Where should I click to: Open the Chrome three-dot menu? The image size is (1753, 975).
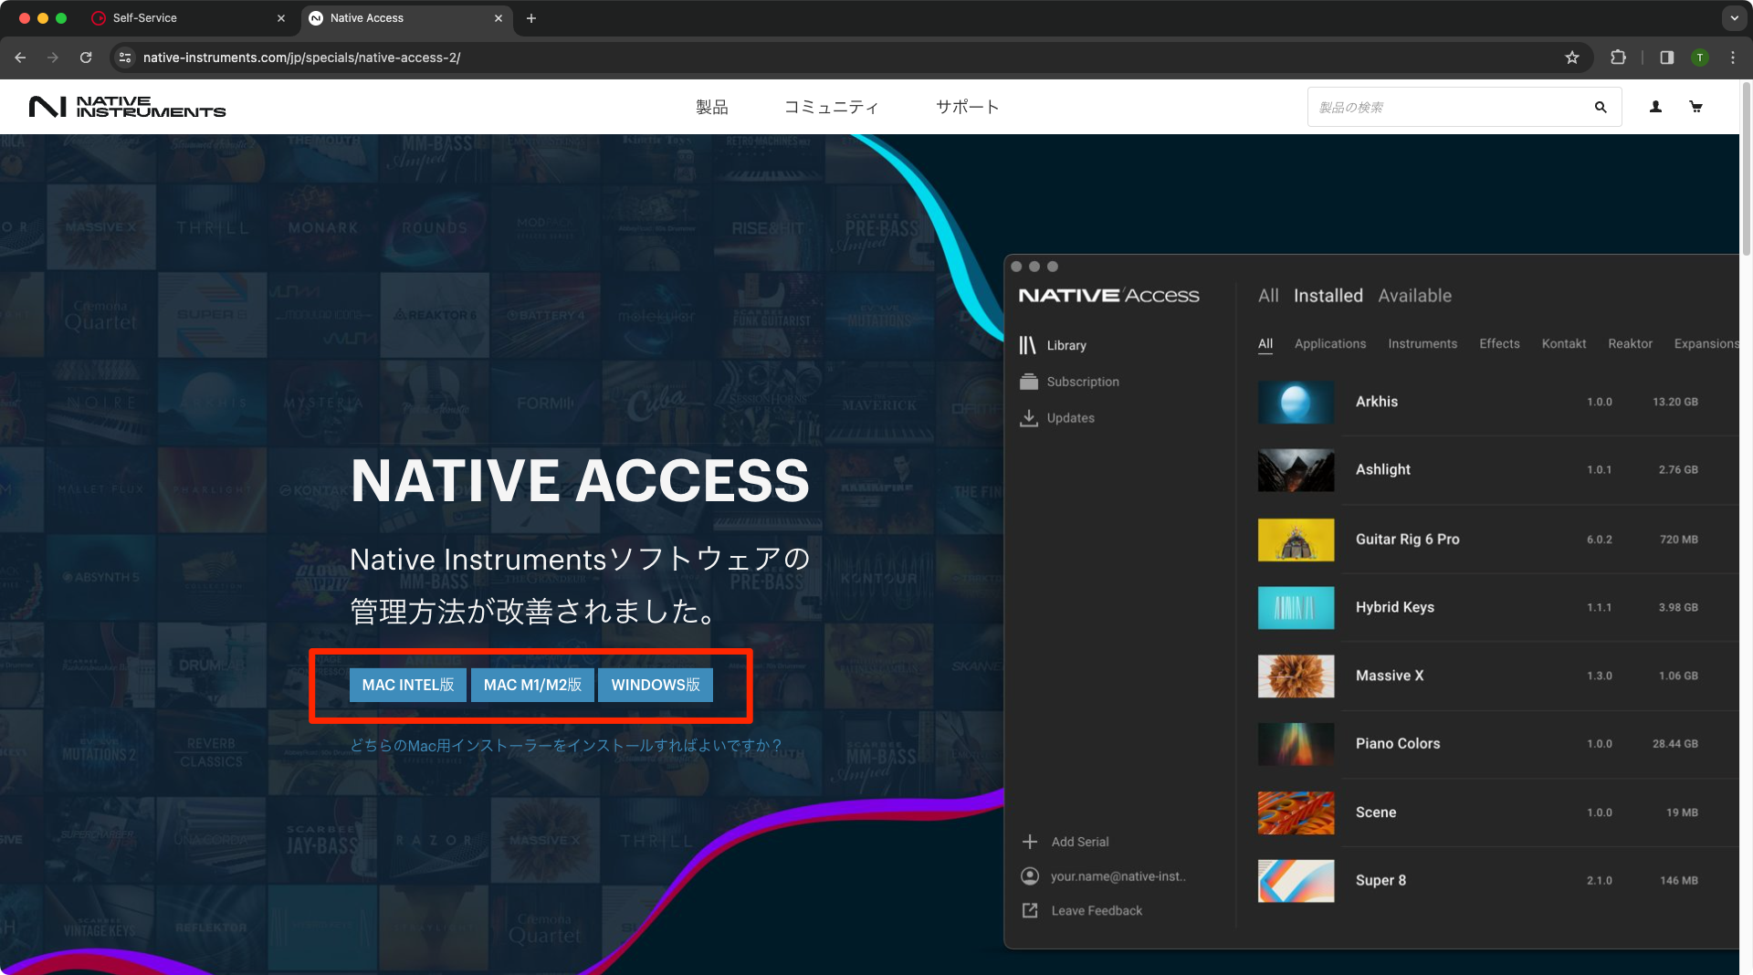1733,58
